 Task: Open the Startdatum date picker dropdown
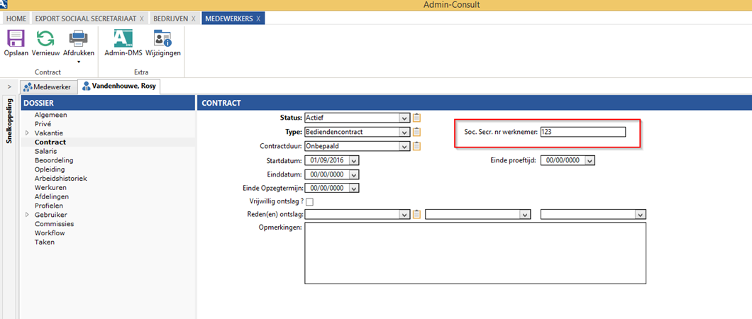[353, 160]
